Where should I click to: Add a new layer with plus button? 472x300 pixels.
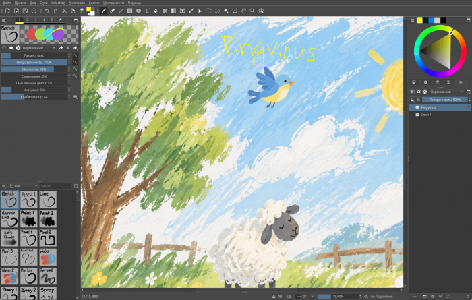[415, 297]
